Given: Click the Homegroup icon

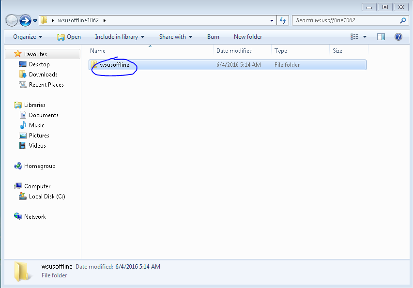Looking at the screenshot, I should click(17, 166).
